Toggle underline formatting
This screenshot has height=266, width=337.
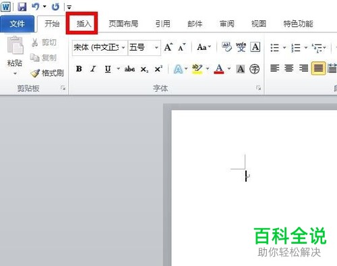(x=108, y=69)
